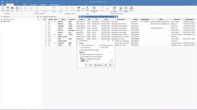The height and width of the screenshot is (110, 197).
Task: Click the Hilfe button in Listen-Export
Action: tap(90, 65)
